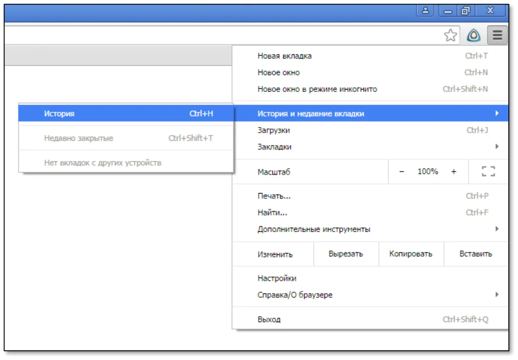Close the hamburger main menu button
This screenshot has height=360, width=518.
497,35
